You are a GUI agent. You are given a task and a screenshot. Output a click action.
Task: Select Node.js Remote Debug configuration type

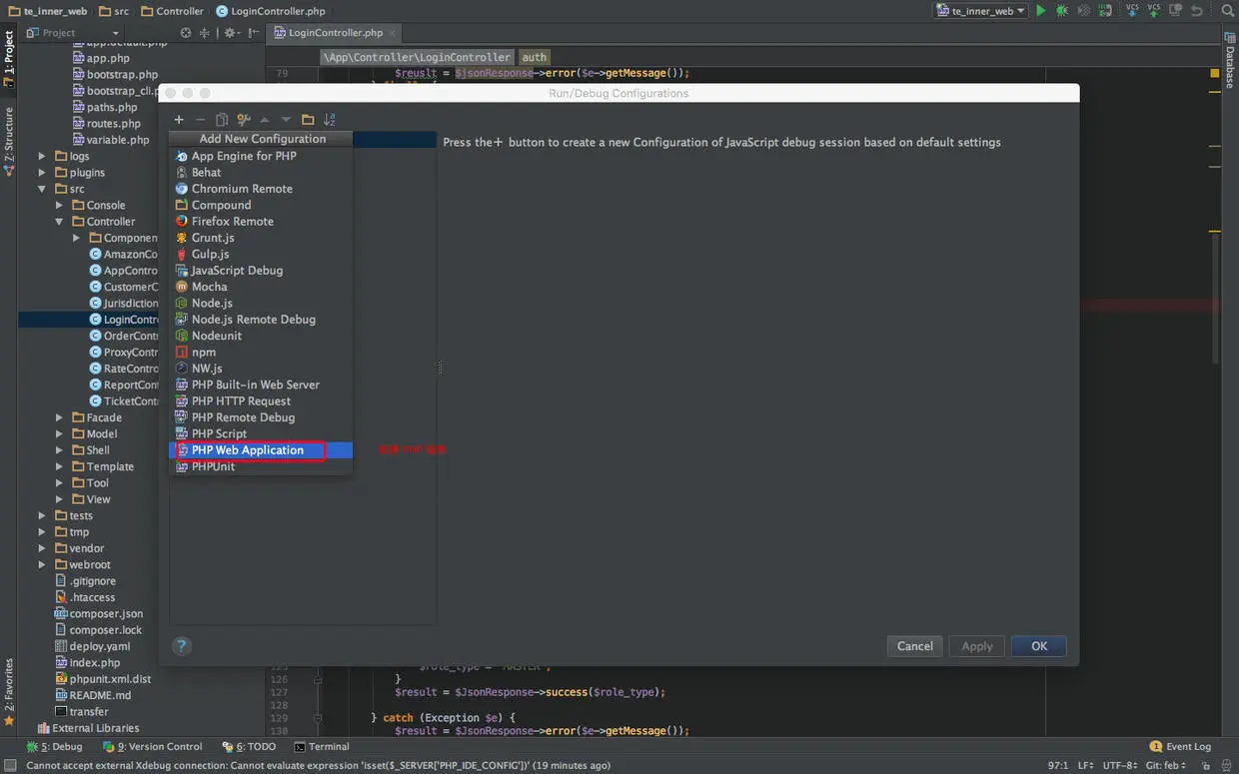[261, 320]
